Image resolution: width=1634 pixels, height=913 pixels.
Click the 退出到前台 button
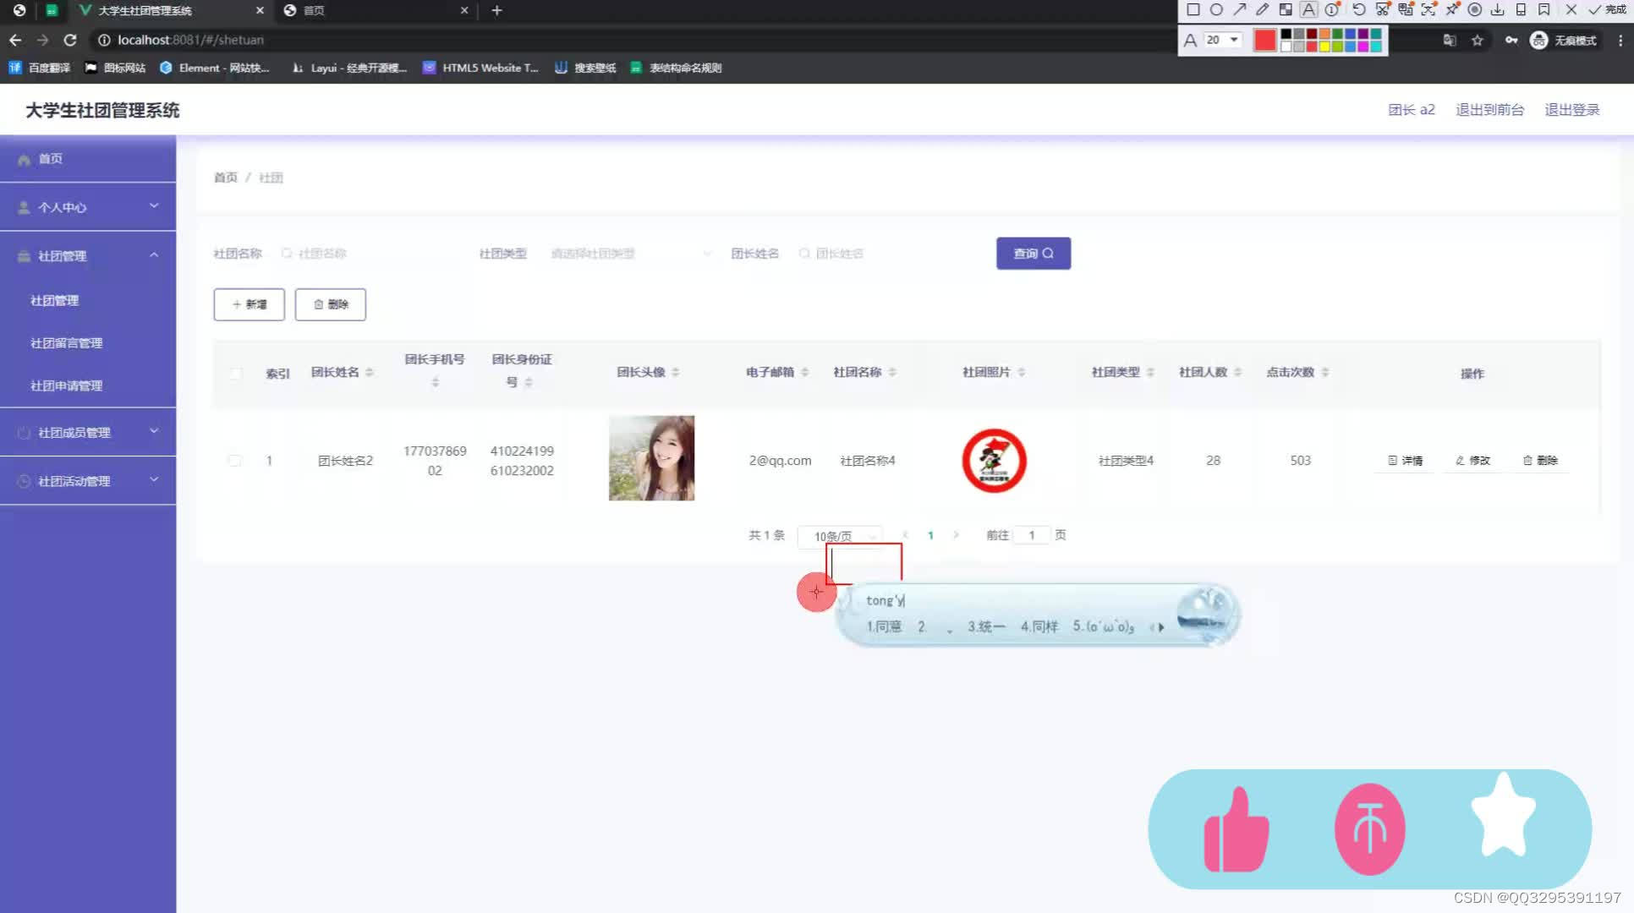click(x=1489, y=109)
